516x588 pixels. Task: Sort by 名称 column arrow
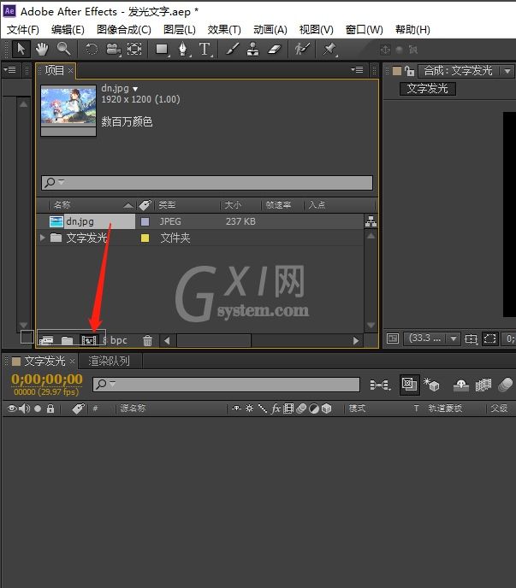coord(128,205)
